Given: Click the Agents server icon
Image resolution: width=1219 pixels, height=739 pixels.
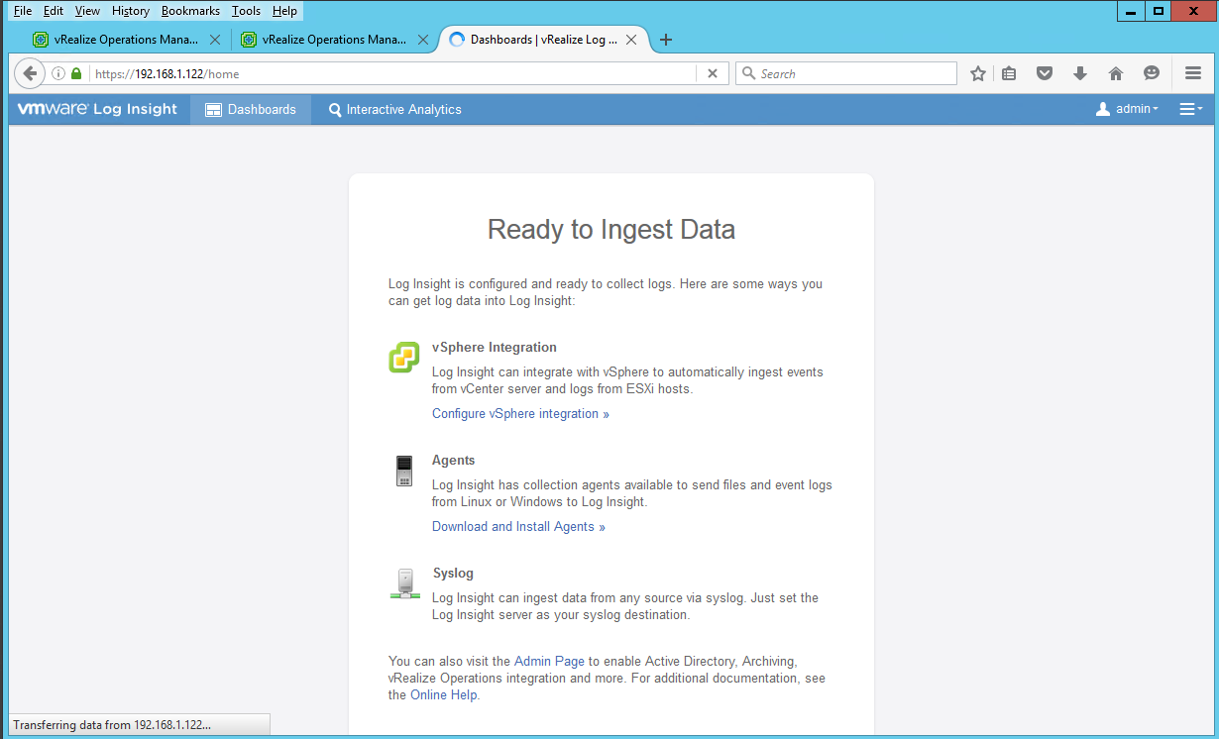Looking at the screenshot, I should tap(403, 471).
